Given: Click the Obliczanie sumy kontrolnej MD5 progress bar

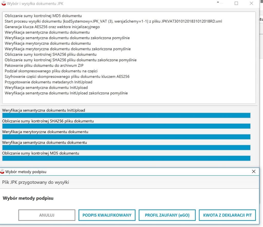Looking at the screenshot, I should 126,158.
